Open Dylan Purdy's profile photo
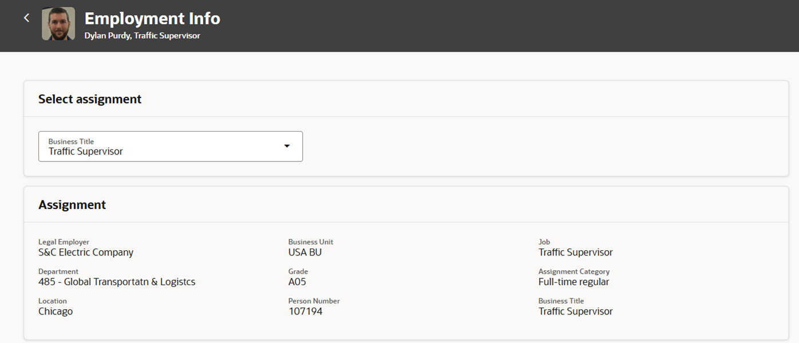The image size is (799, 343). (x=58, y=23)
